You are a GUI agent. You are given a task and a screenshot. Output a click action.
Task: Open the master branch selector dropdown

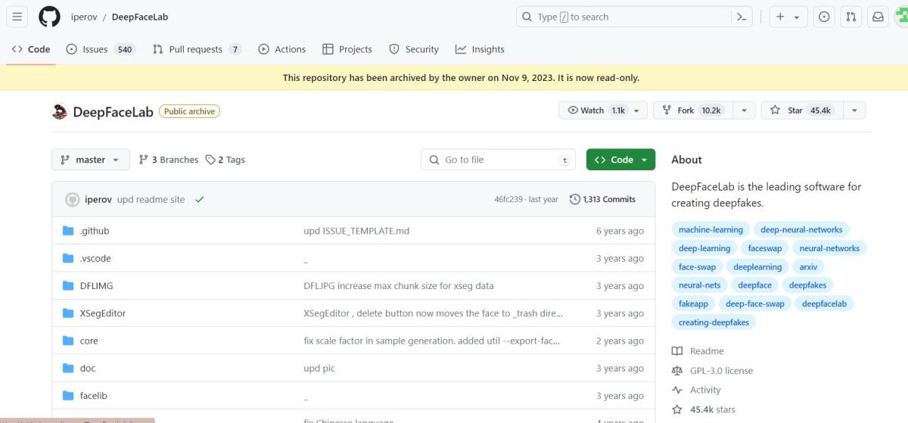coord(91,160)
